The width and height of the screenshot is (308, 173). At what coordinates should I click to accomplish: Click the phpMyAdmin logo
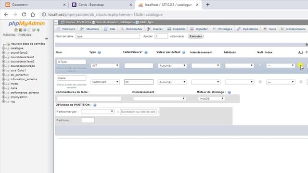[26, 24]
